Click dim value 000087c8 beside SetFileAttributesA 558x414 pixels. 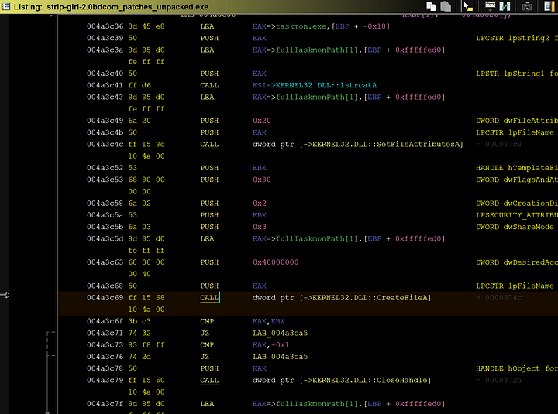[x=503, y=144]
